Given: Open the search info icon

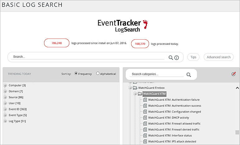Looking at the screenshot, I should [x=177, y=57].
